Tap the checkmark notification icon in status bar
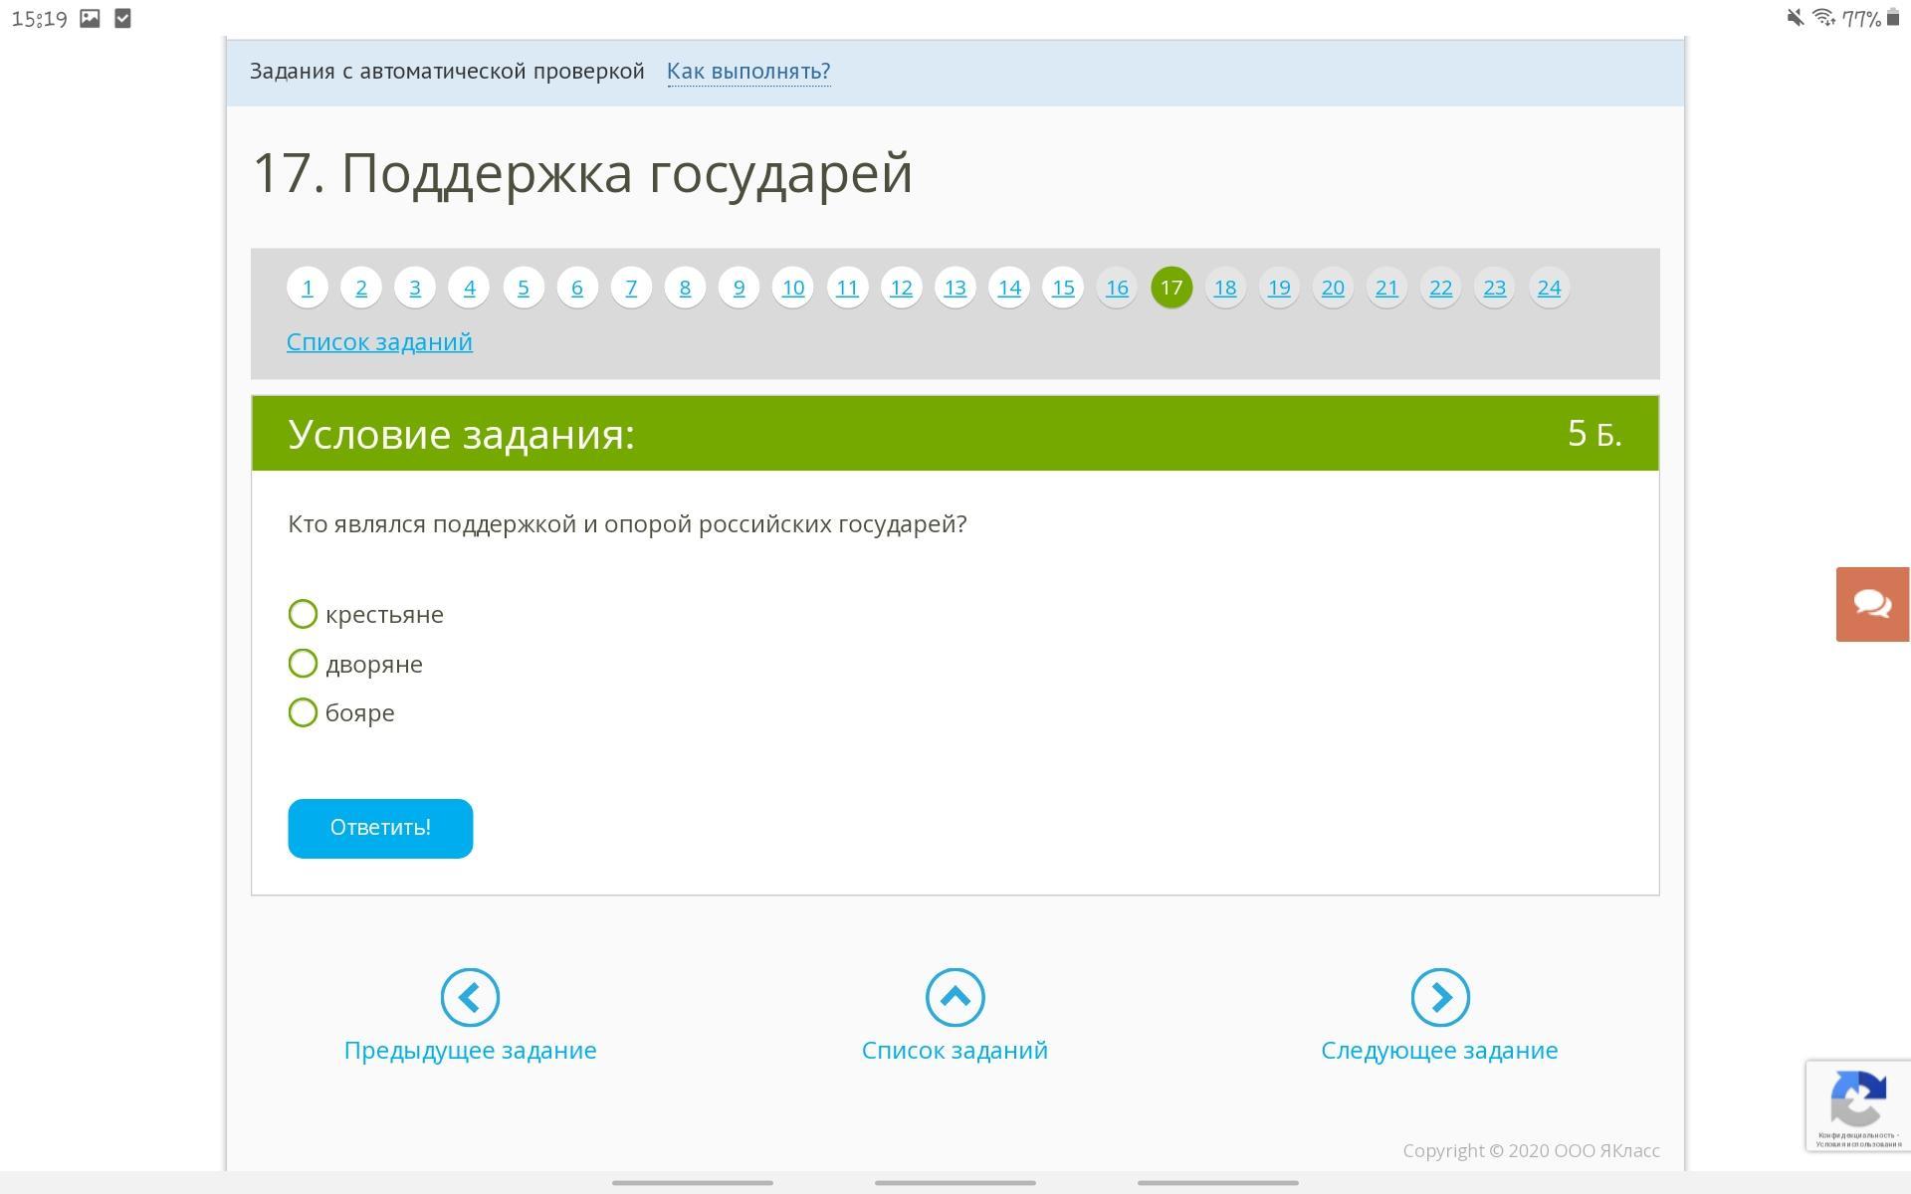The image size is (1911, 1194). click(x=122, y=18)
